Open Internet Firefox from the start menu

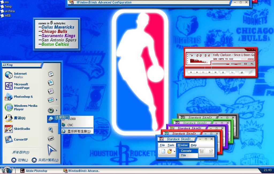(x=16, y=75)
